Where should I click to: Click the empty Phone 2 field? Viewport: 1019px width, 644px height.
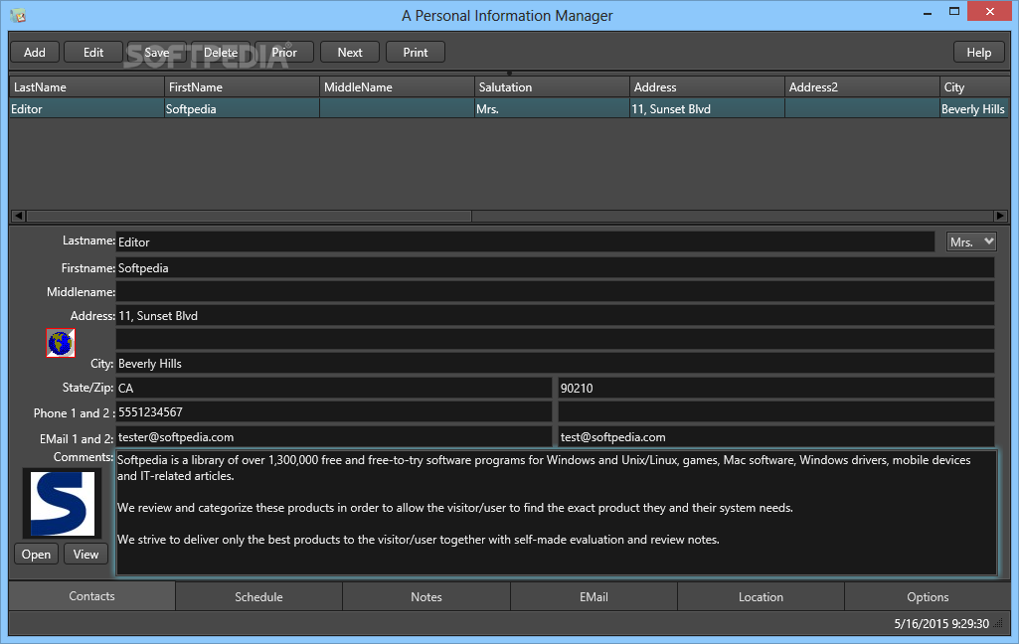tap(776, 412)
